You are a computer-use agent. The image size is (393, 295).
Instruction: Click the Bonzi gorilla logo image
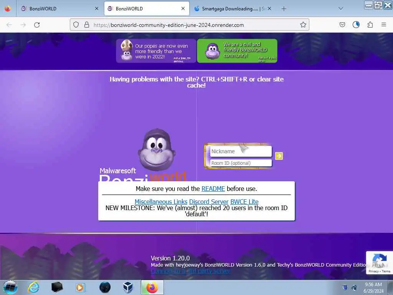tap(157, 150)
